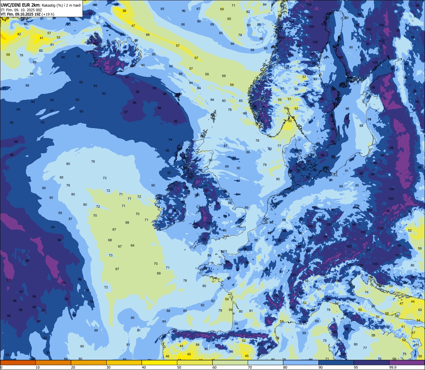Click the bright yellow 40–50 legend swatch

coord(159,363)
